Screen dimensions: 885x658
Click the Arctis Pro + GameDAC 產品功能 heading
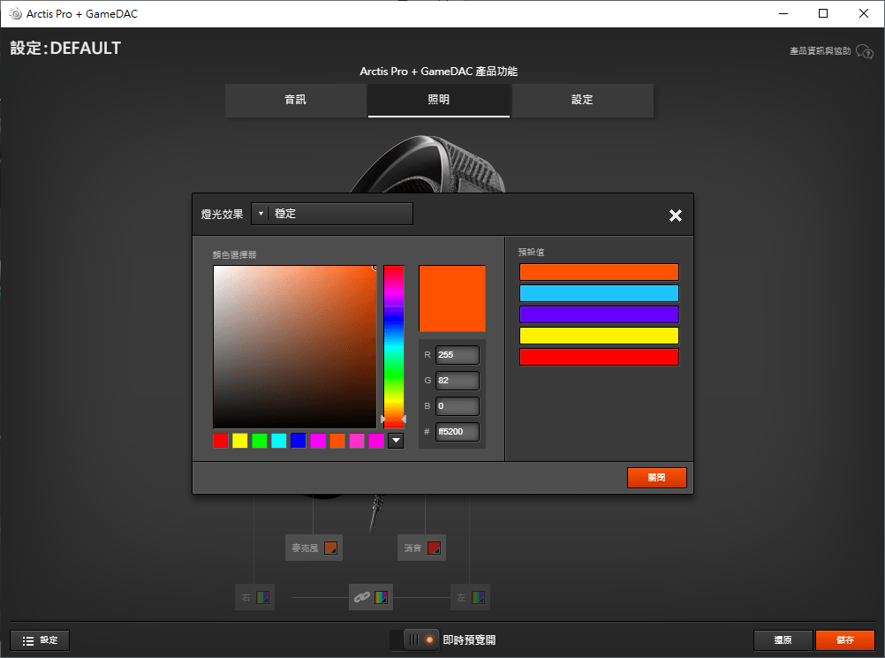(439, 72)
